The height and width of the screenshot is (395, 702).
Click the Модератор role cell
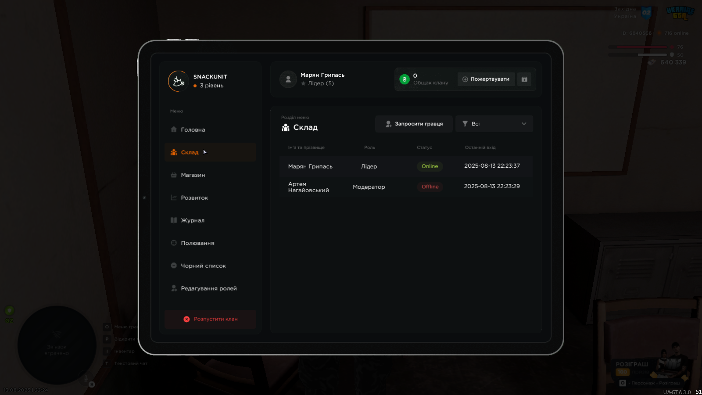[x=369, y=187]
